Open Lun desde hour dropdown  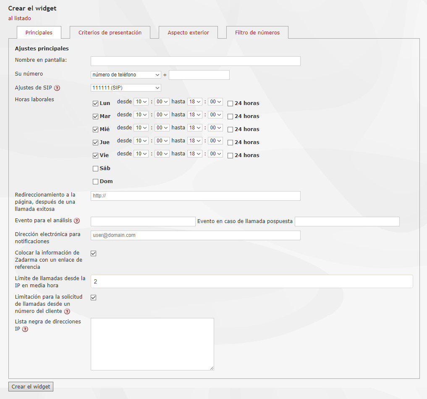click(x=141, y=102)
